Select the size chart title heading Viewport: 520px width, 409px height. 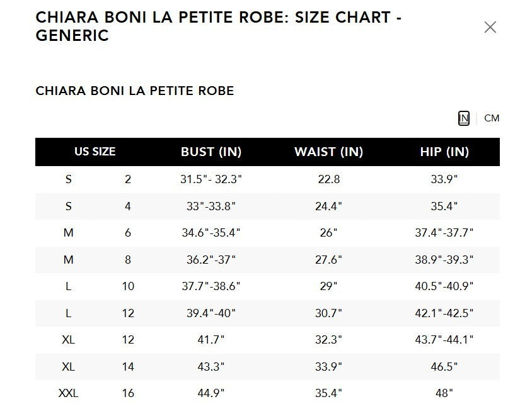(x=219, y=26)
